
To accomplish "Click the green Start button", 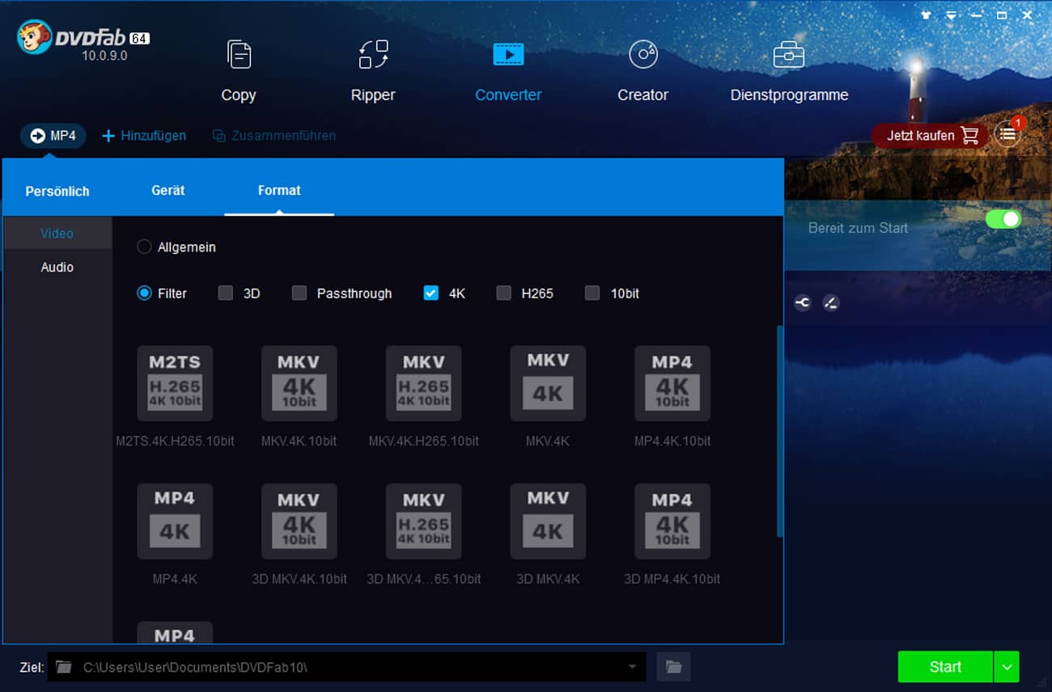I will pyautogui.click(x=945, y=667).
